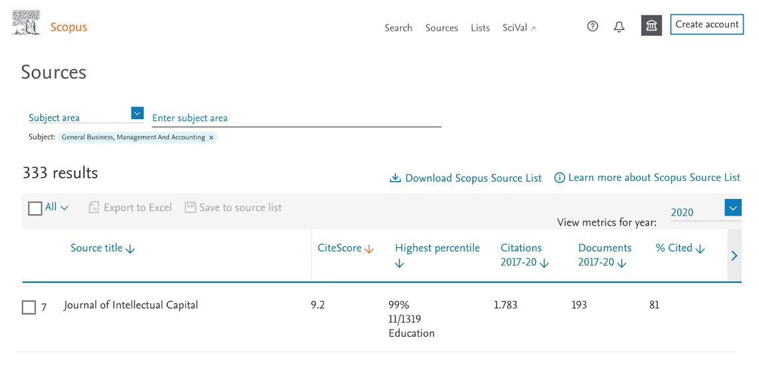Viewport: 759px width, 366px height.
Task: Click the arrow beside Citations 2017-20
Action: coord(544,264)
